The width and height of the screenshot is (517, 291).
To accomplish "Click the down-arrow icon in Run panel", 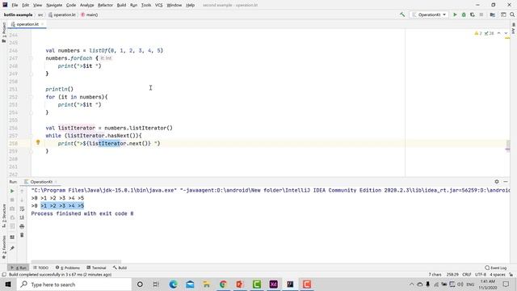I will tap(22, 200).
